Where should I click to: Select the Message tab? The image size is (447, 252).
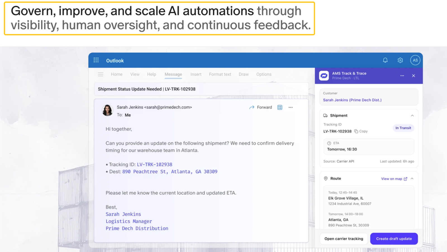[173, 75]
